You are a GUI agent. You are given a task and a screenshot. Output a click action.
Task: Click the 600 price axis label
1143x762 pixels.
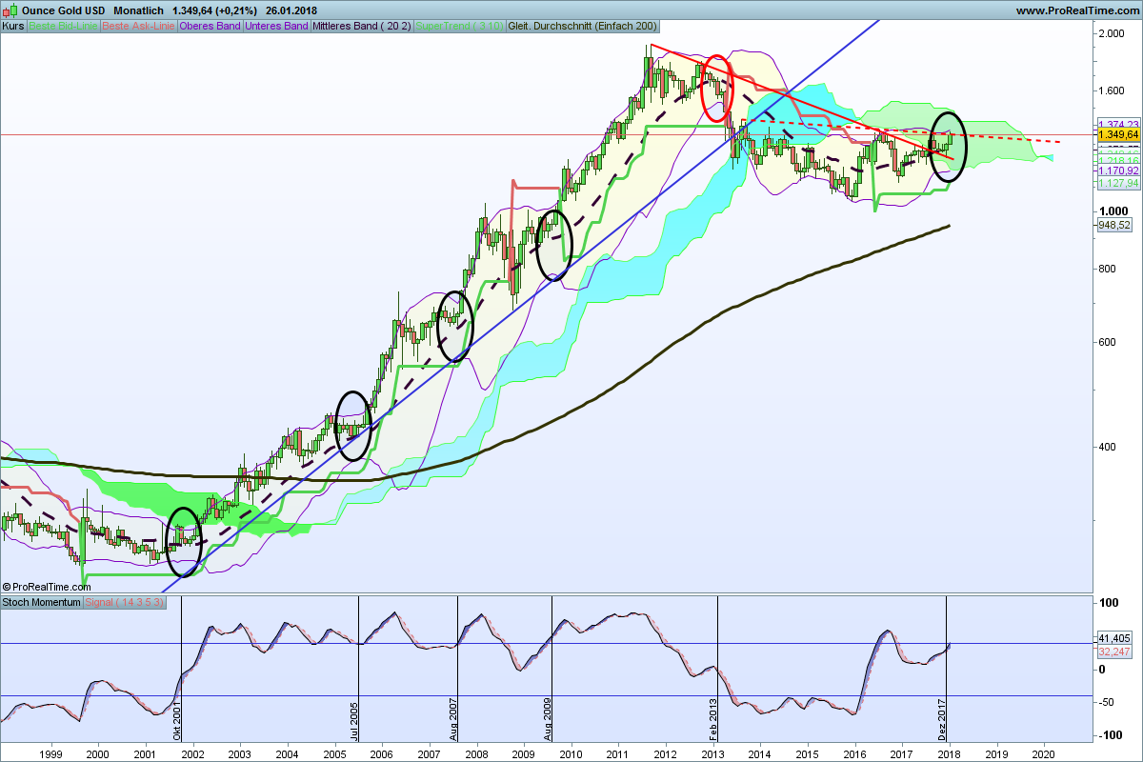[1108, 343]
